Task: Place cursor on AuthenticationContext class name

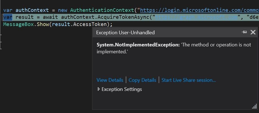Action: 102,10
